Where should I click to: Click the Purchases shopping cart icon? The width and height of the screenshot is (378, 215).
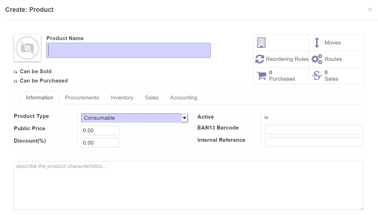(261, 76)
